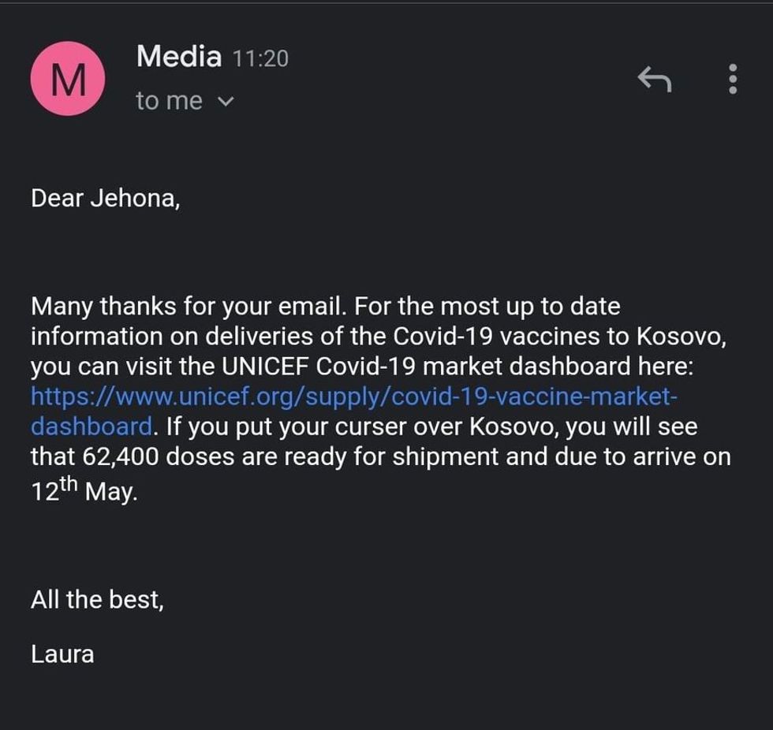Tap the 11:20 timestamp
Screen dimensions: 773x730
(x=260, y=58)
